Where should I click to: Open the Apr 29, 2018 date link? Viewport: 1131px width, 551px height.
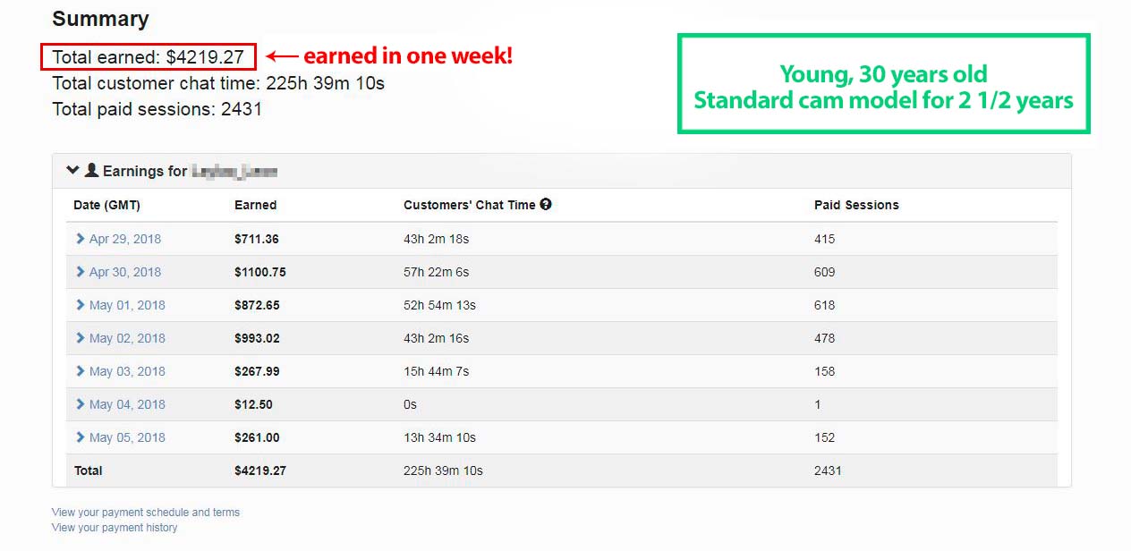(x=125, y=239)
